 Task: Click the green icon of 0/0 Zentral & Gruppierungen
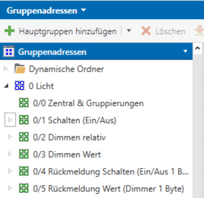pos(24,103)
